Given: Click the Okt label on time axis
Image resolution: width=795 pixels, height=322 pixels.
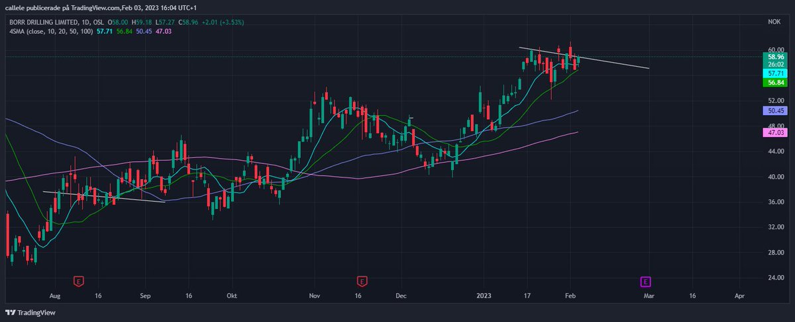Looking at the screenshot, I should click(231, 297).
